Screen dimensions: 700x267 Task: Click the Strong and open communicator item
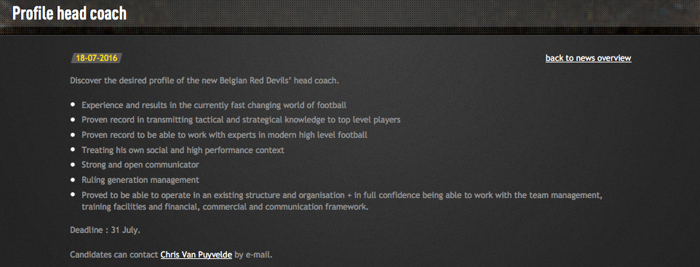140,165
